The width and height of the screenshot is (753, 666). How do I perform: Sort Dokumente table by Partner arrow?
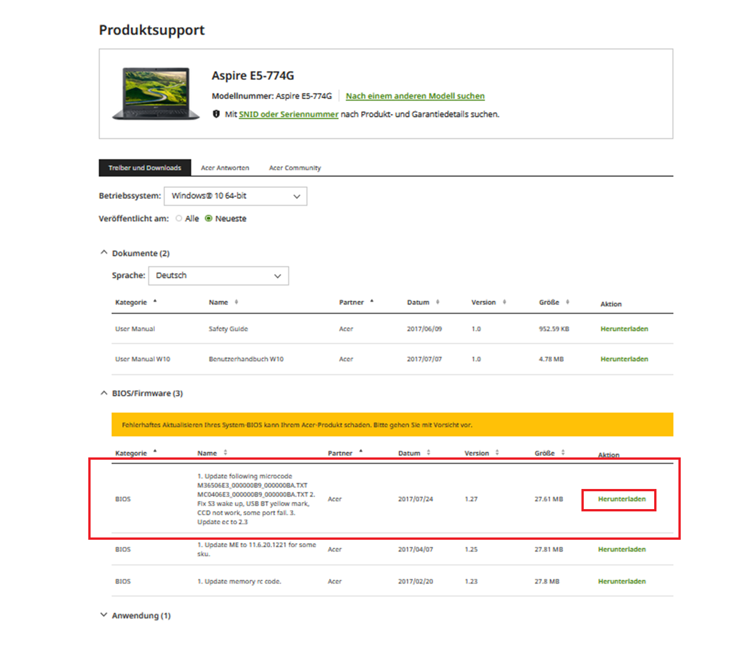click(x=372, y=301)
